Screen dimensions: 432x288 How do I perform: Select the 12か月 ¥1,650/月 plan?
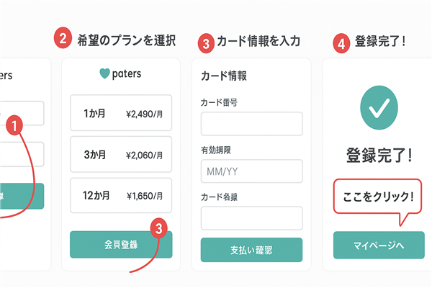click(121, 195)
